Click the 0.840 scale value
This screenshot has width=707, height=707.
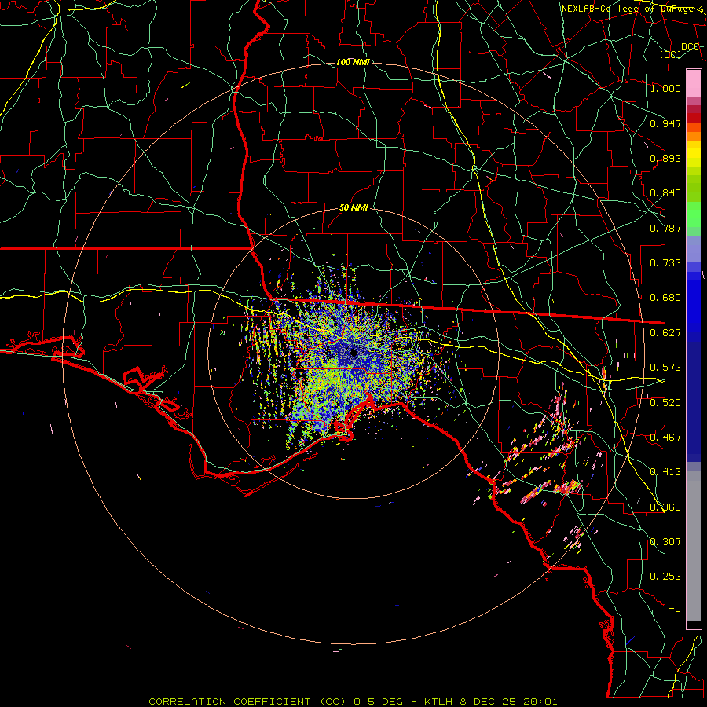tap(665, 193)
